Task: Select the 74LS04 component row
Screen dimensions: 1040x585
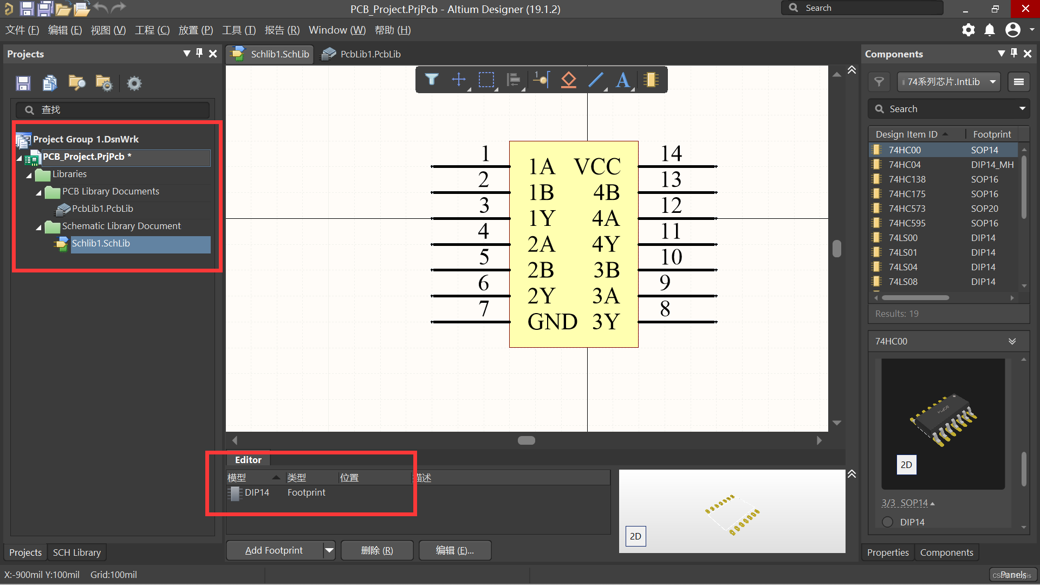Action: [x=944, y=267]
